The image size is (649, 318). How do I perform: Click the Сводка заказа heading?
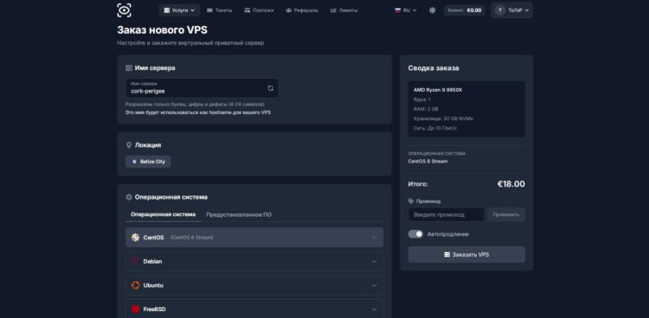pyautogui.click(x=434, y=67)
